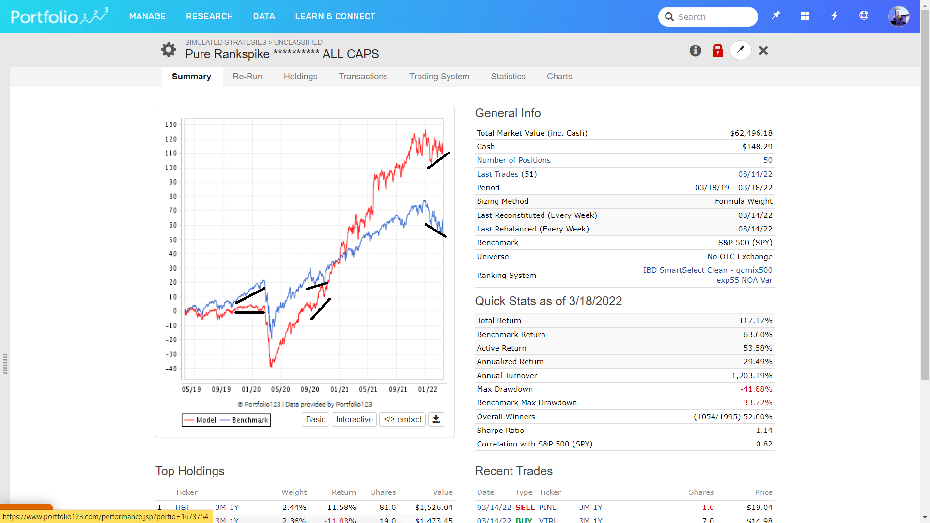This screenshot has height=523, width=930.
Task: Click the lightning bolt icon in header
Action: [834, 16]
